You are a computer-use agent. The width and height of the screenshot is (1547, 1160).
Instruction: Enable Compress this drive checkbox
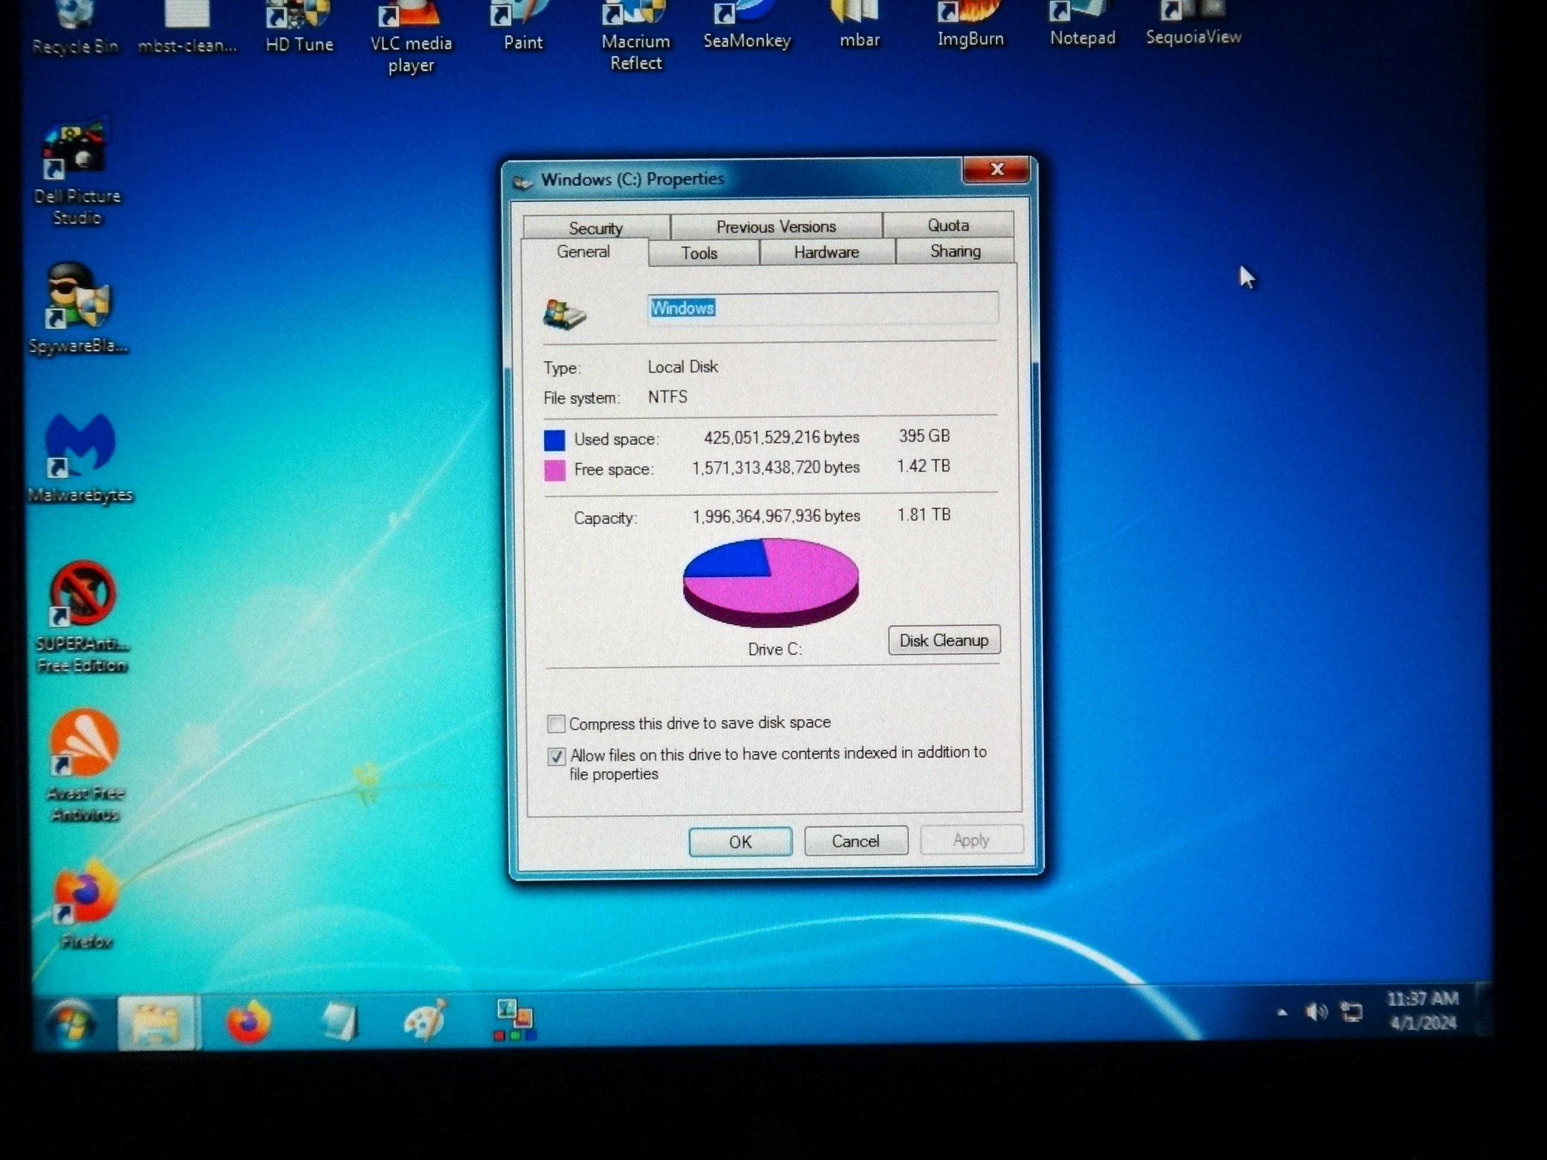[556, 724]
